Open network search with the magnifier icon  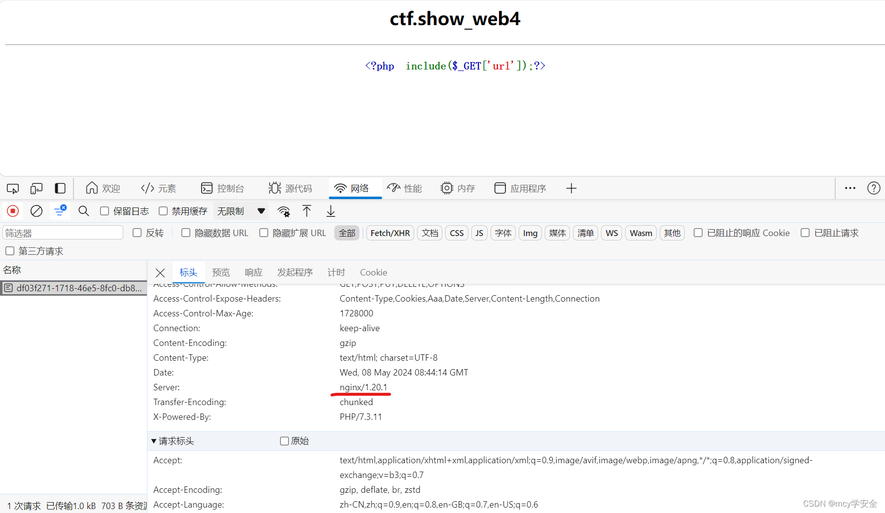click(x=83, y=211)
